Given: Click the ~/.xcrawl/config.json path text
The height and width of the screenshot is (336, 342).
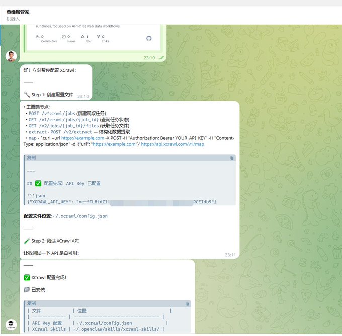Looking at the screenshot, I should pyautogui.click(x=80, y=216).
